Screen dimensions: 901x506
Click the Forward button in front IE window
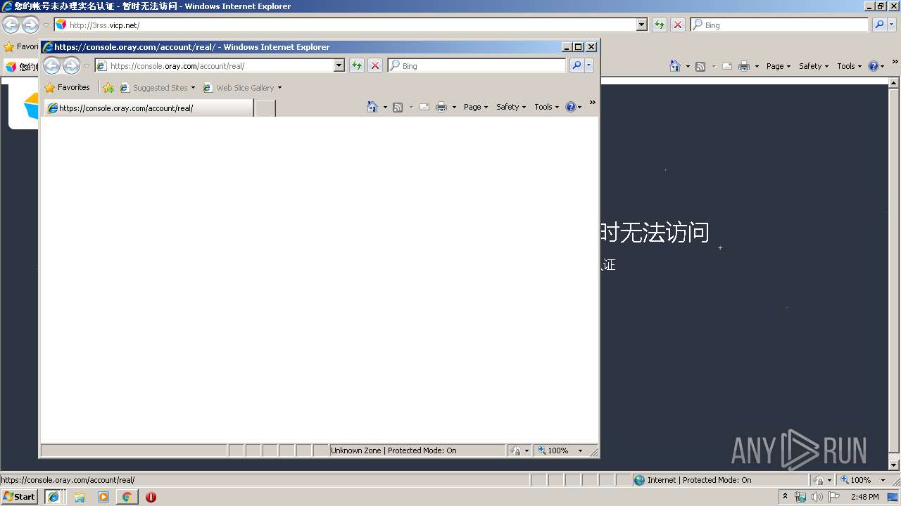[71, 66]
